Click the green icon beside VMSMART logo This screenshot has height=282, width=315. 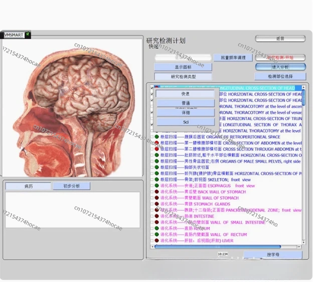(28, 34)
